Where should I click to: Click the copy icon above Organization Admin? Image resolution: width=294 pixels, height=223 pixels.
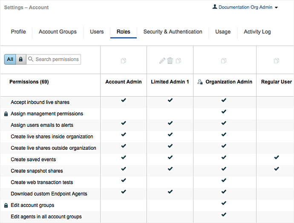pyautogui.click(x=224, y=61)
